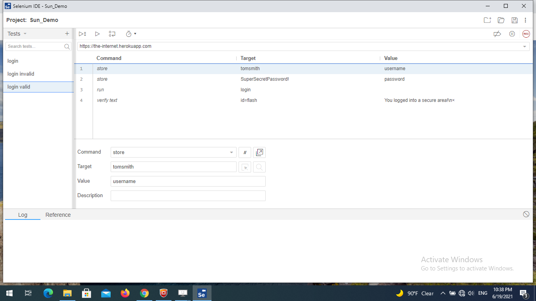Click the 'password' value cell
This screenshot has width=536, height=301.
click(394, 79)
